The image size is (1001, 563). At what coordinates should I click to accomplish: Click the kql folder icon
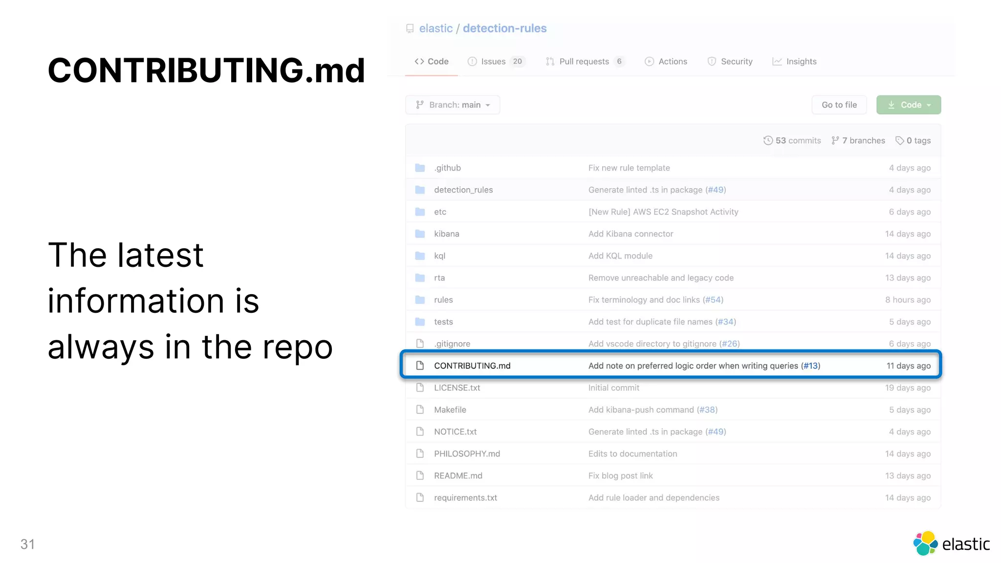coord(420,256)
